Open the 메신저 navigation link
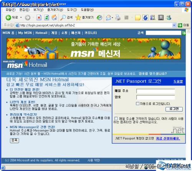Image resolution: width=192 pixels, height=171 pixels. 76,33
